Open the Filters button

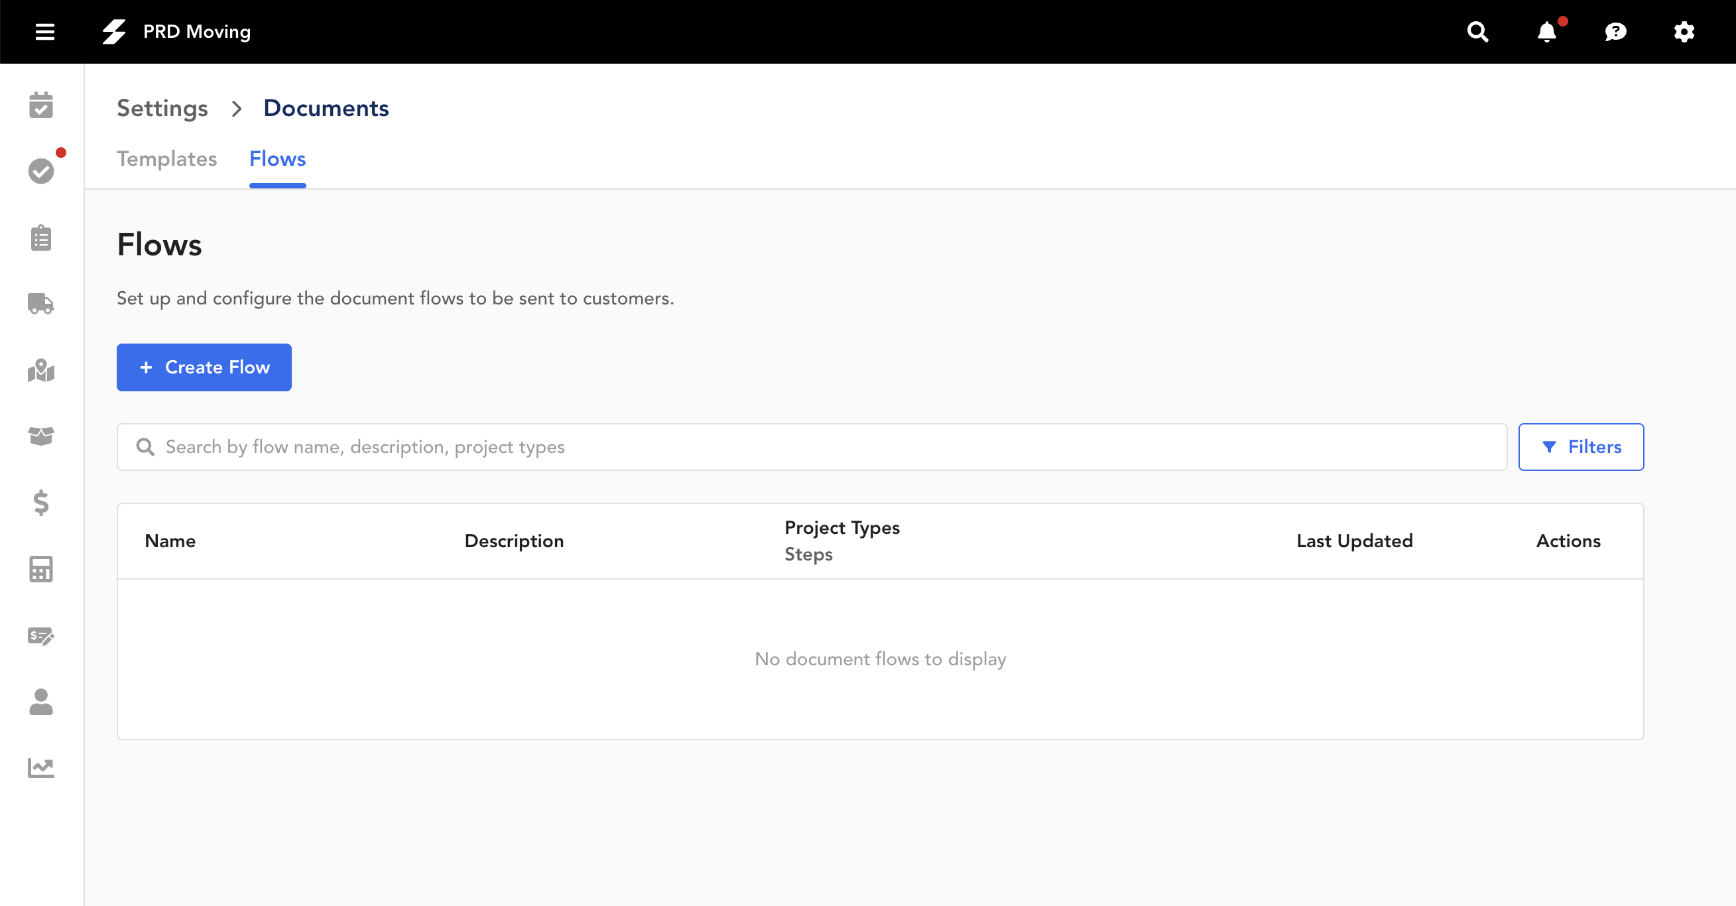click(x=1581, y=447)
